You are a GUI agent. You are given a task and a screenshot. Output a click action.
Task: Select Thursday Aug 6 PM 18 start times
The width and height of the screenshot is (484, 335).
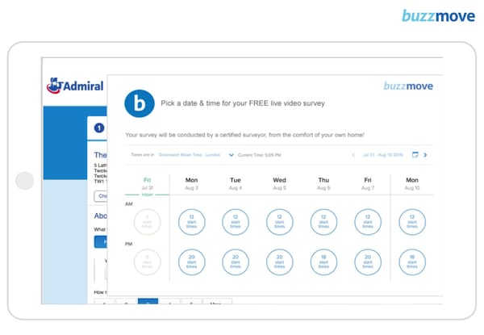323,262
